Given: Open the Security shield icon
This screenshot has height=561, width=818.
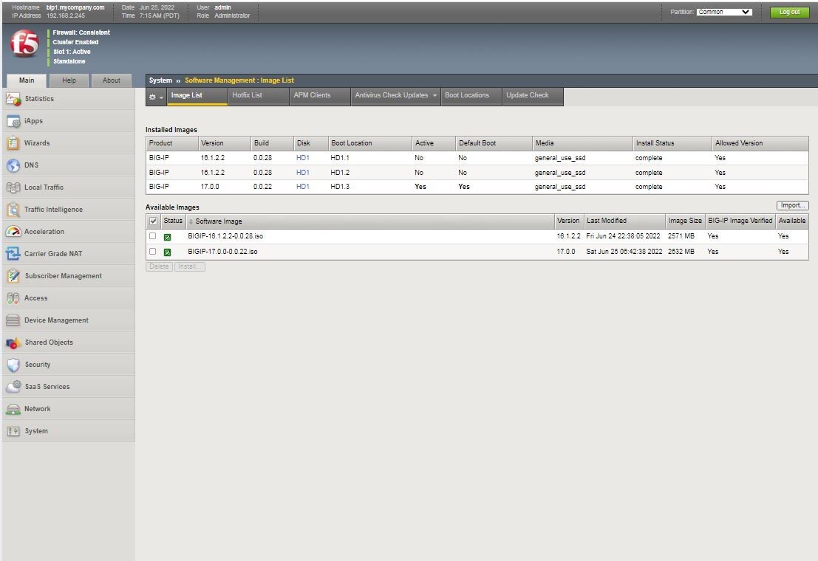Looking at the screenshot, I should coord(13,365).
